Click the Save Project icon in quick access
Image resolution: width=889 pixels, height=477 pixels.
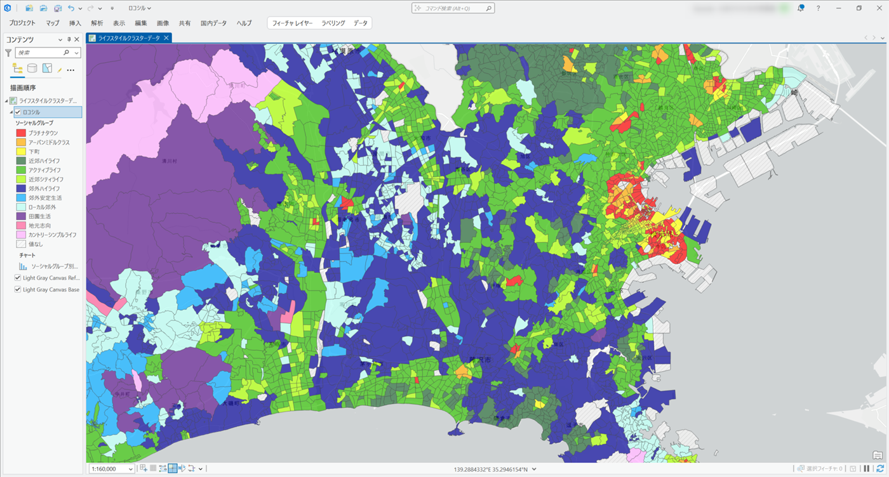pyautogui.click(x=58, y=8)
